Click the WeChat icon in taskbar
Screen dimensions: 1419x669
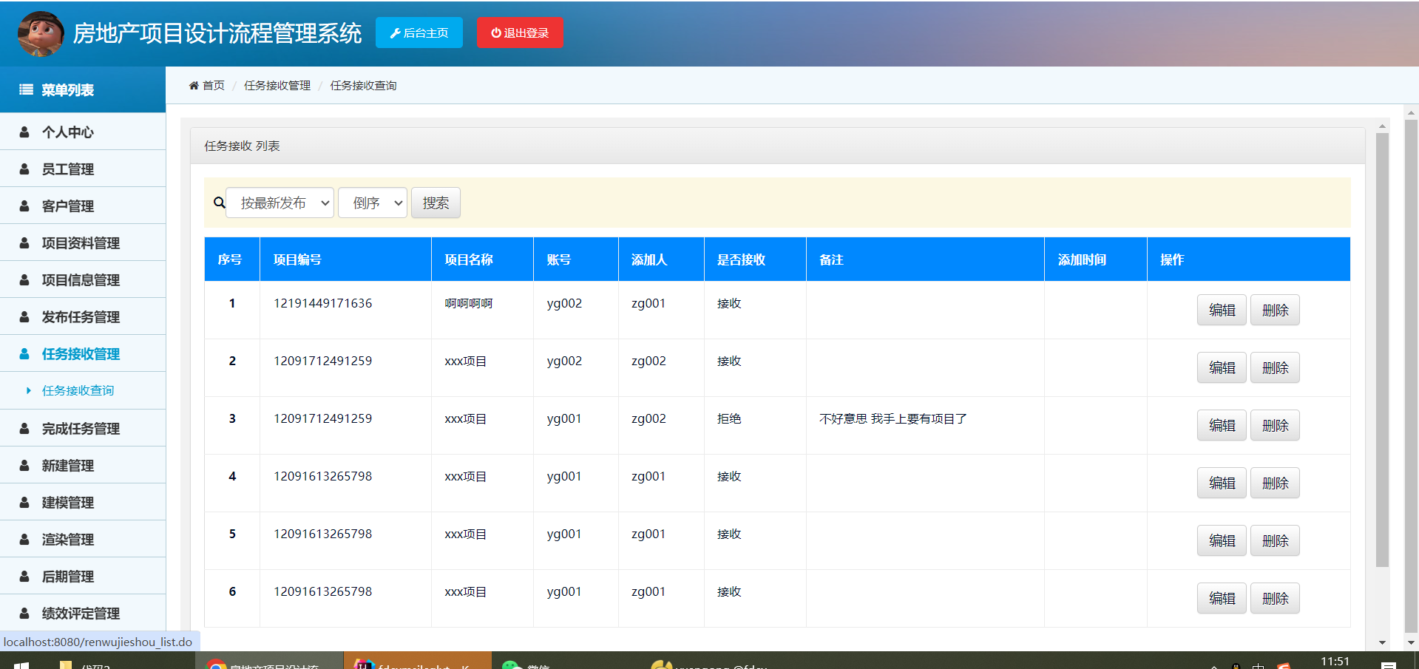point(512,665)
